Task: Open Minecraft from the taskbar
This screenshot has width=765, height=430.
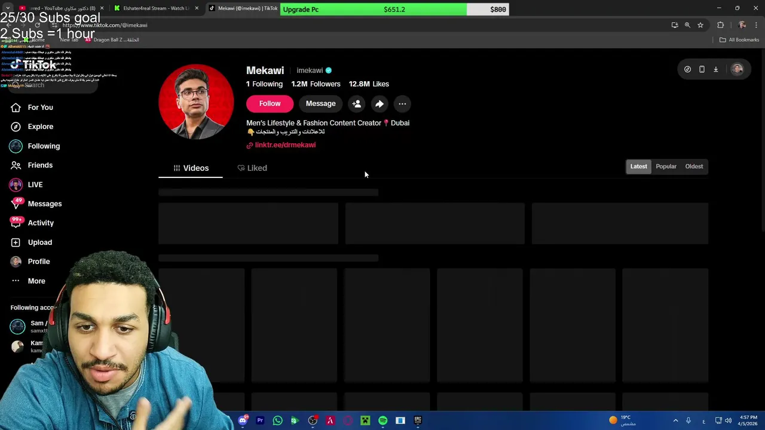Action: pos(365,420)
